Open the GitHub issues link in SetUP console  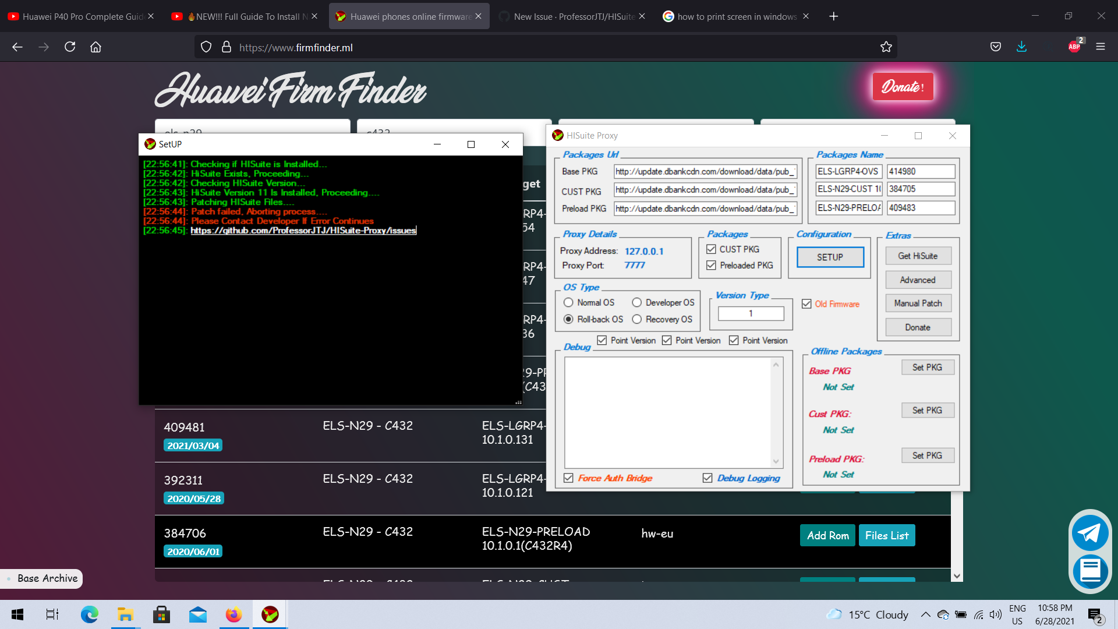pyautogui.click(x=303, y=230)
